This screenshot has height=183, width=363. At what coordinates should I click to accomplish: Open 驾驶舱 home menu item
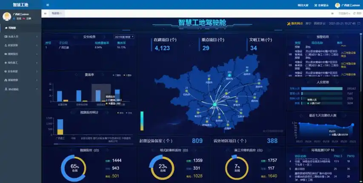(x=21, y=28)
